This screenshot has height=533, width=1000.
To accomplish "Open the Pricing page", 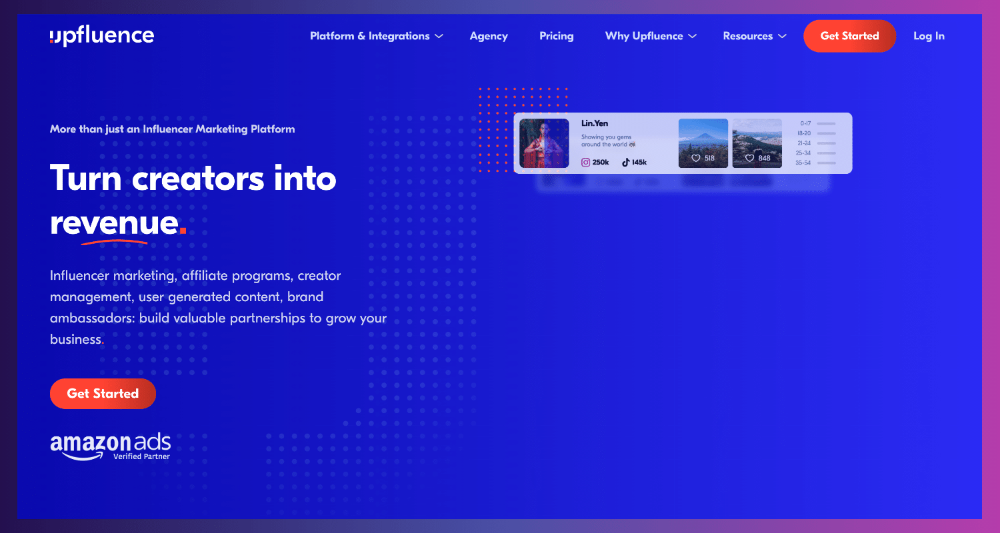I will pos(557,36).
